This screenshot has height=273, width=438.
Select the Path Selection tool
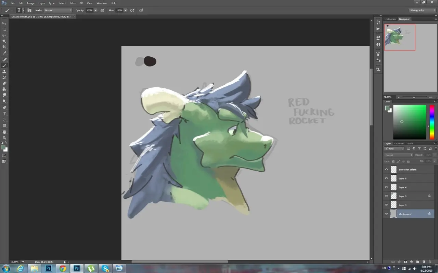pyautogui.click(x=4, y=120)
